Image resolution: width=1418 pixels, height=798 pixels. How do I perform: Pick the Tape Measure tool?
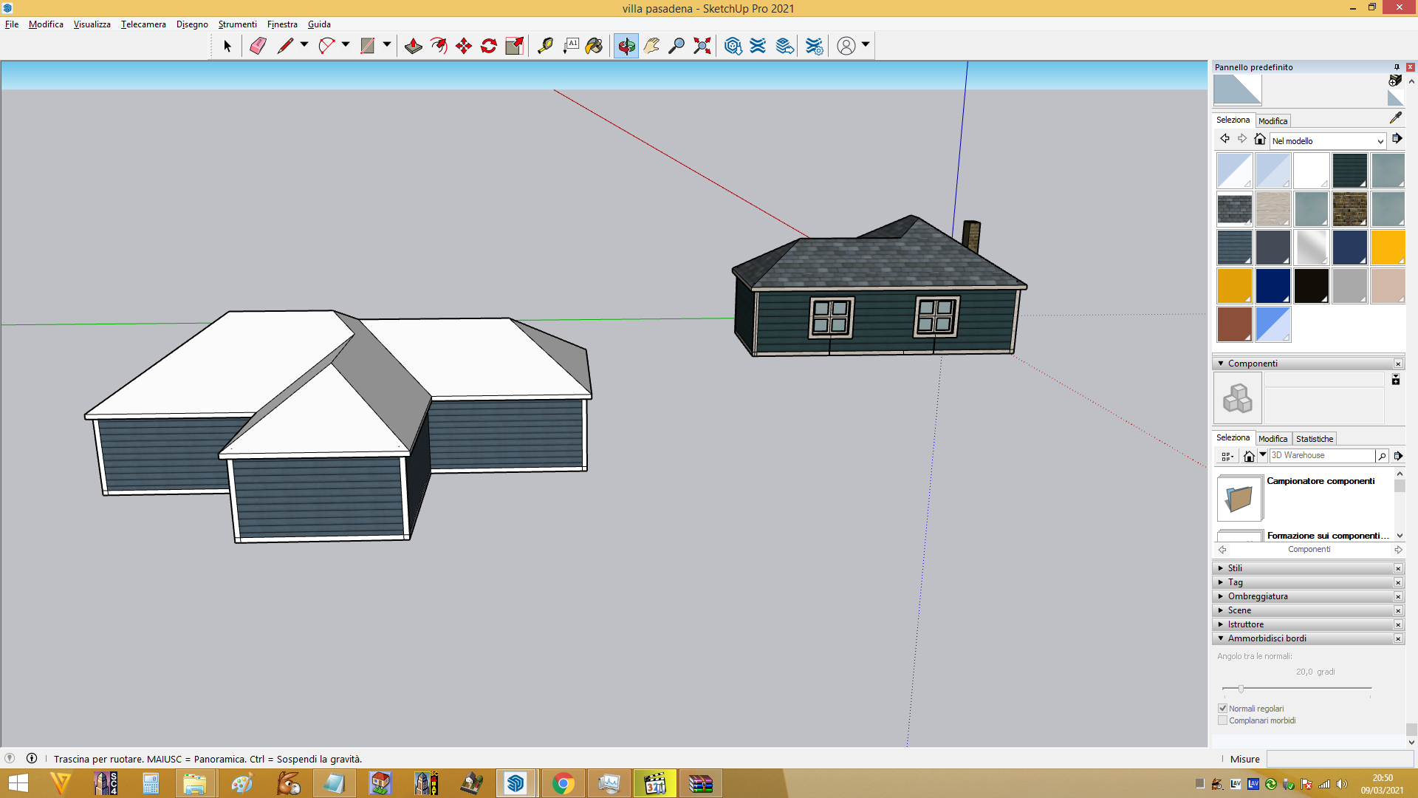coord(545,46)
